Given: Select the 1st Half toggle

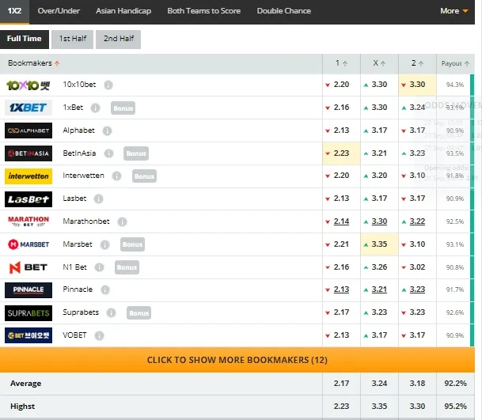Looking at the screenshot, I should (71, 39).
